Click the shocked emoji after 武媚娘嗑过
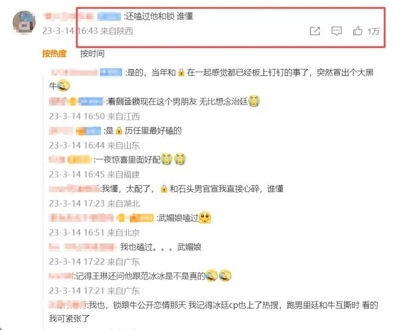This screenshot has height=330, width=393. tap(205, 218)
